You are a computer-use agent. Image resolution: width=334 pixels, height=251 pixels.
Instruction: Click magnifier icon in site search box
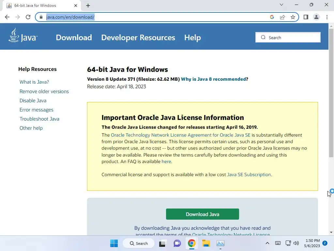click(x=263, y=37)
